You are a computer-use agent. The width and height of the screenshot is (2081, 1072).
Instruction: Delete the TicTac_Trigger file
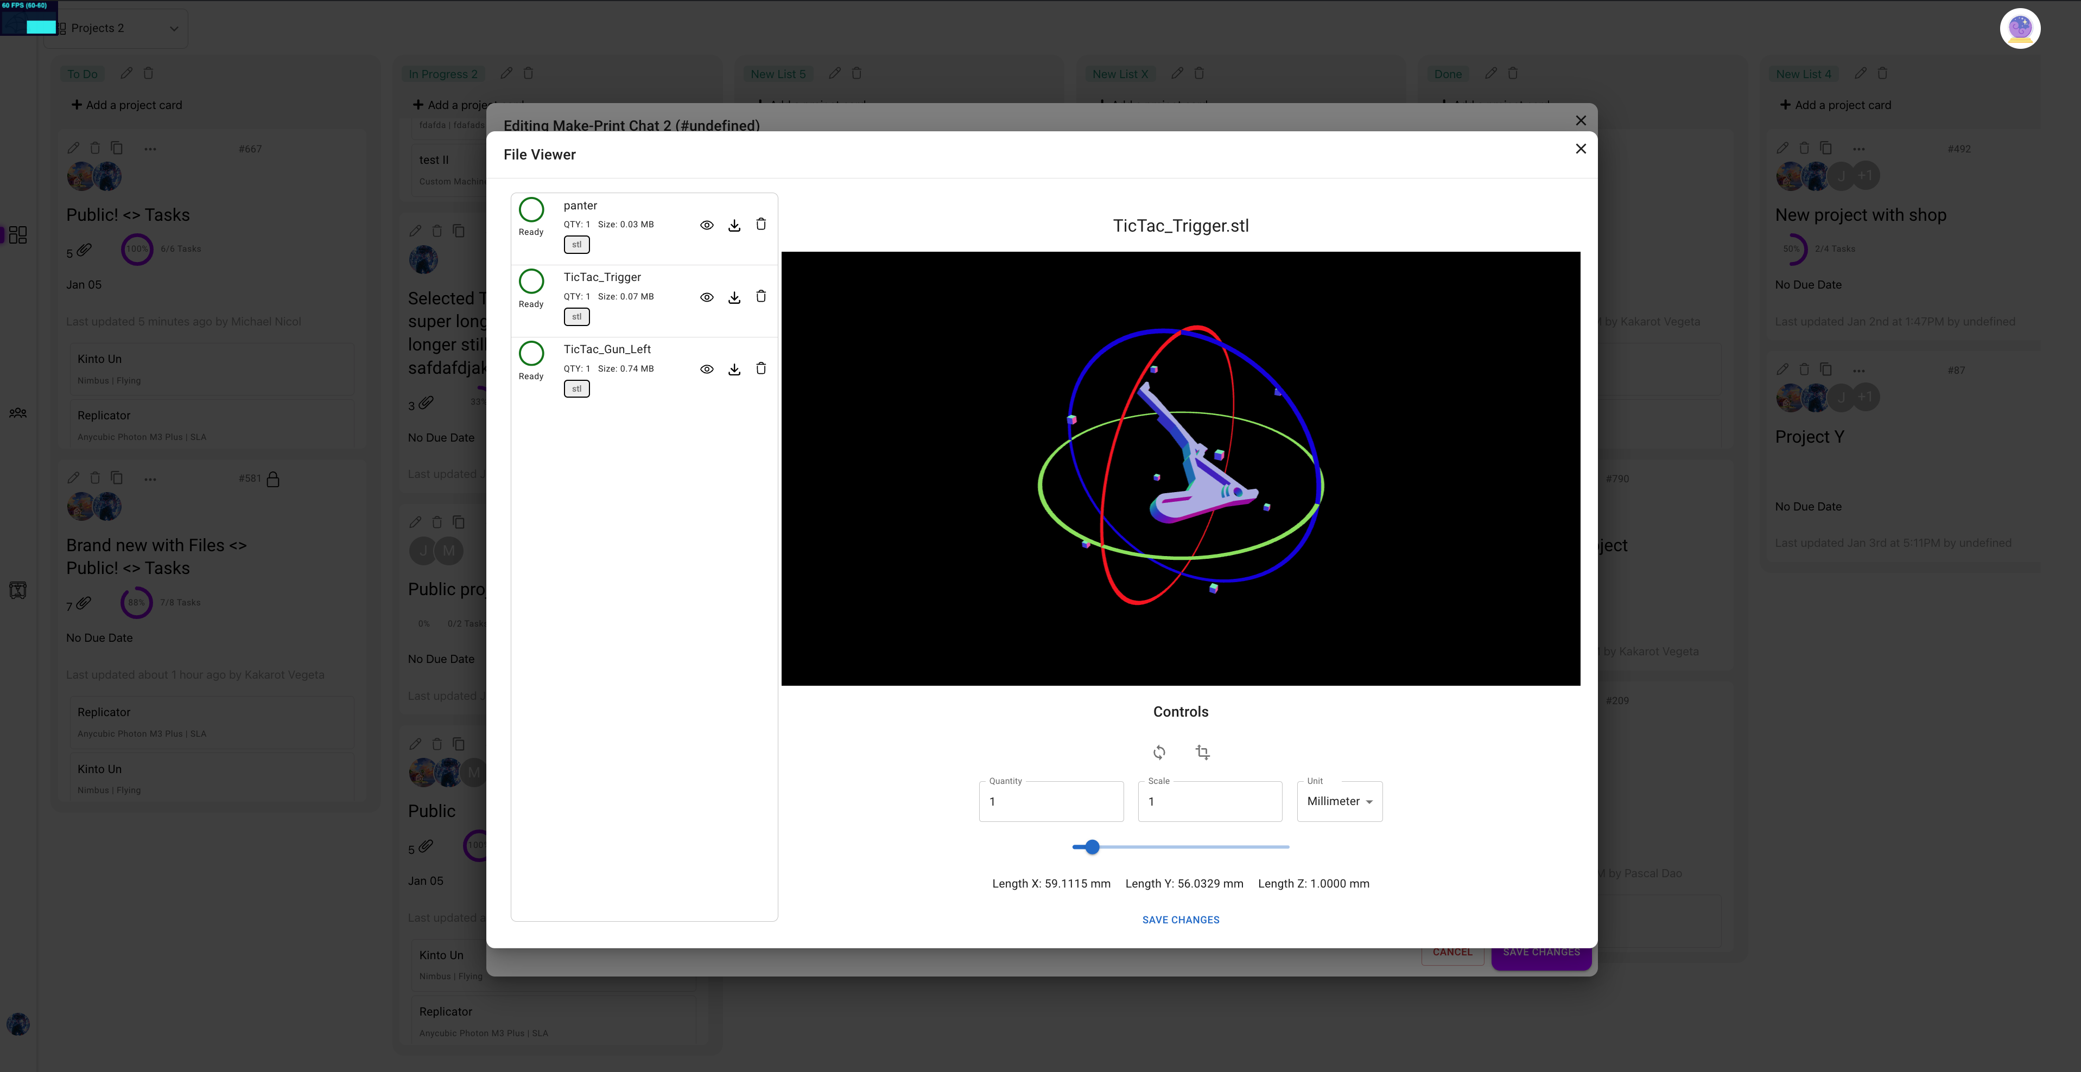click(x=760, y=297)
